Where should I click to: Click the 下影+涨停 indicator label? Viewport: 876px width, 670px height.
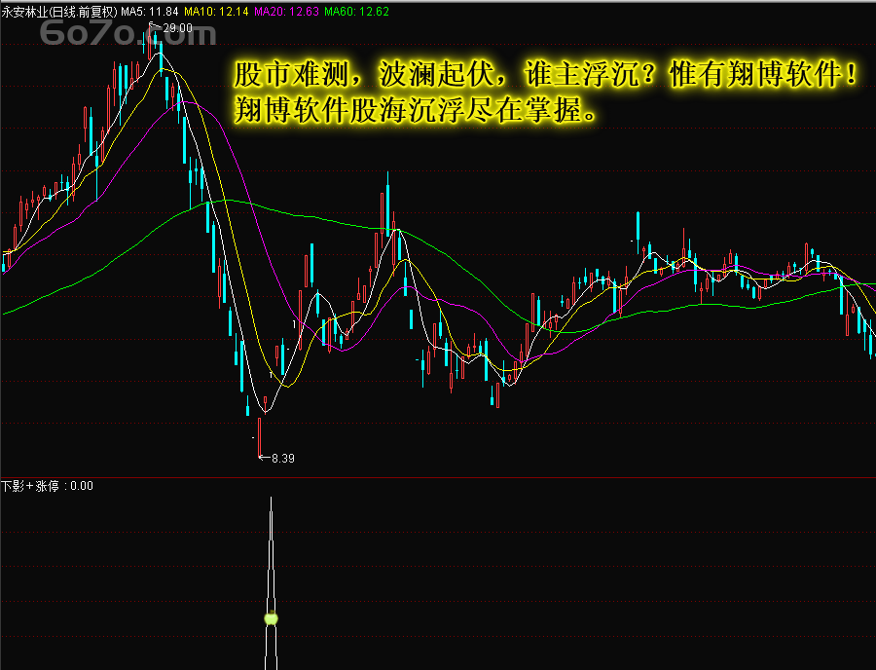coord(47,486)
